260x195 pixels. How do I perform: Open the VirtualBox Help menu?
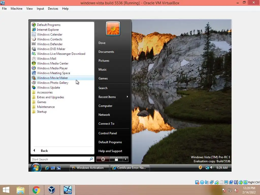(65, 9)
